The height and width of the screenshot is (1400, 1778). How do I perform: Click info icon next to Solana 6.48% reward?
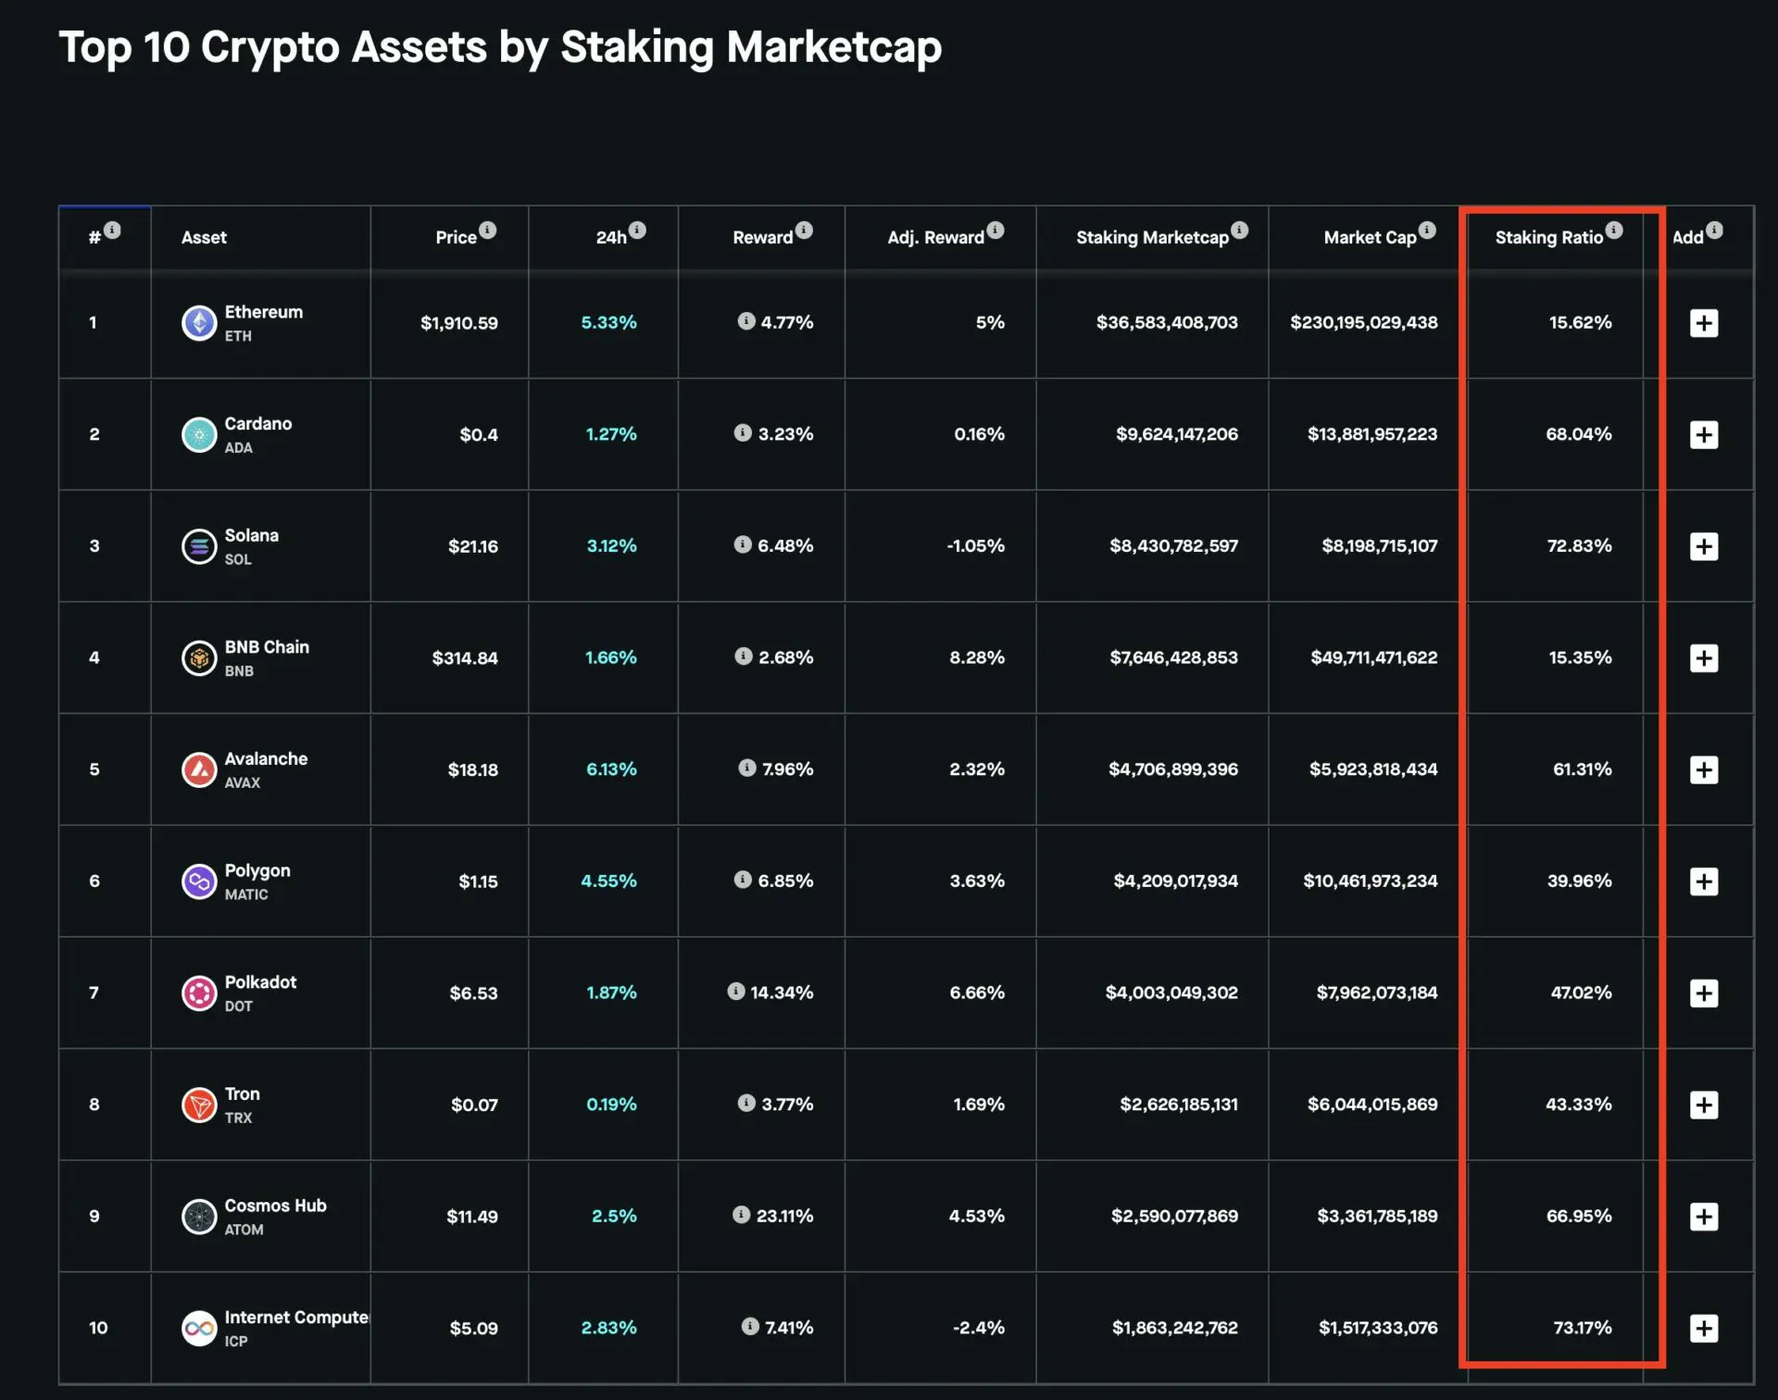(743, 544)
